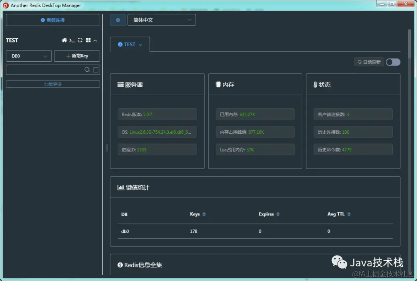Screen dimensions: 417x281
Task: Click the sidebar resize handle
Action: (x=107, y=148)
